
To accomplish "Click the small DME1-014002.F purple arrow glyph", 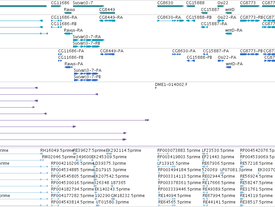I will [x=156, y=88].
